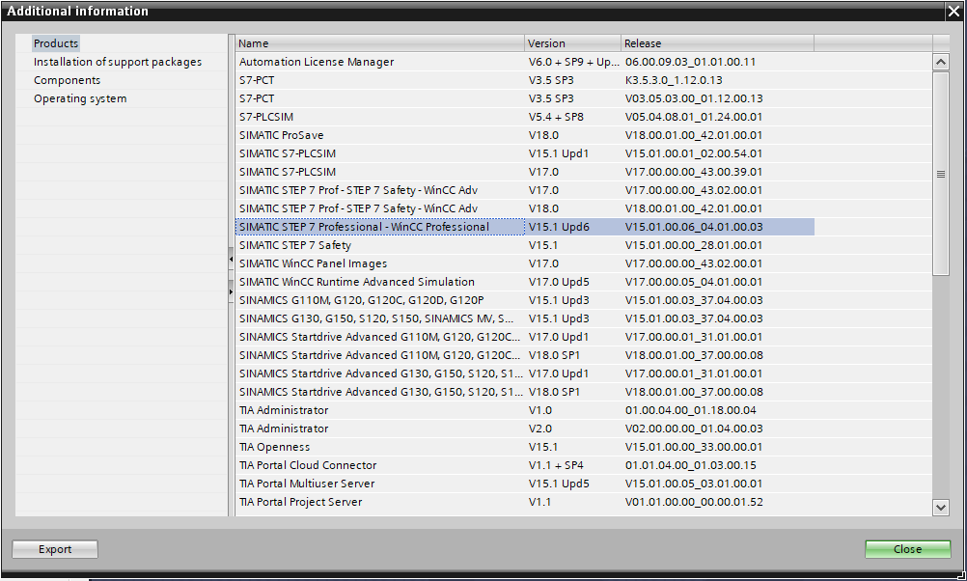Open the Components section
The width and height of the screenshot is (967, 581).
tap(67, 80)
